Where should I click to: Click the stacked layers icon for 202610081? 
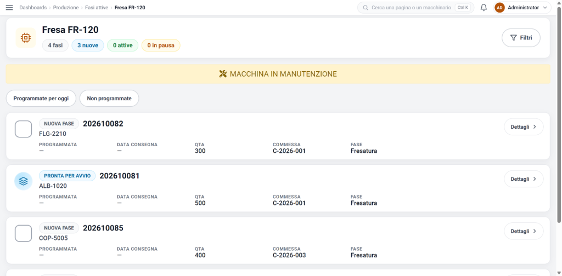pyautogui.click(x=23, y=181)
